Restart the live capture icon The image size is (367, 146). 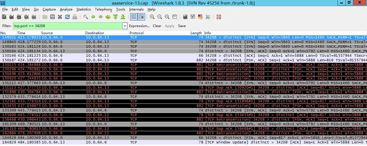[34, 17]
